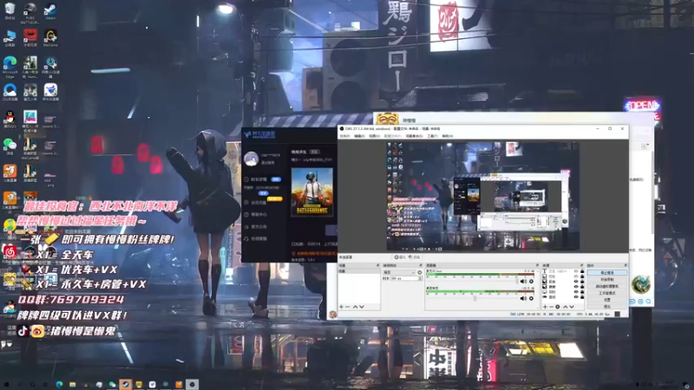Add a new source with plus icon

pyautogui.click(x=546, y=307)
